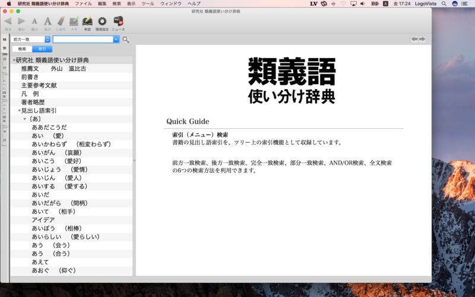Screen dimensions: 475x297
Task: Select the あおぐ (仰ぐ) entry
Action: coord(71,270)
